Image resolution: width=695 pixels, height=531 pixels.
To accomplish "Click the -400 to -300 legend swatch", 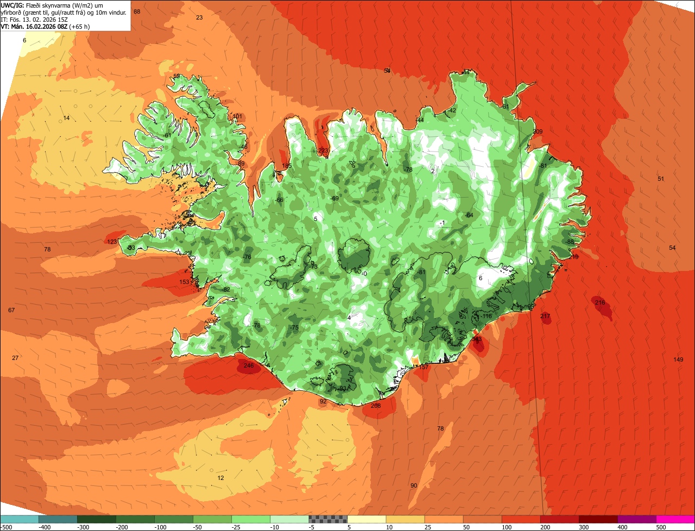I will click(x=58, y=520).
